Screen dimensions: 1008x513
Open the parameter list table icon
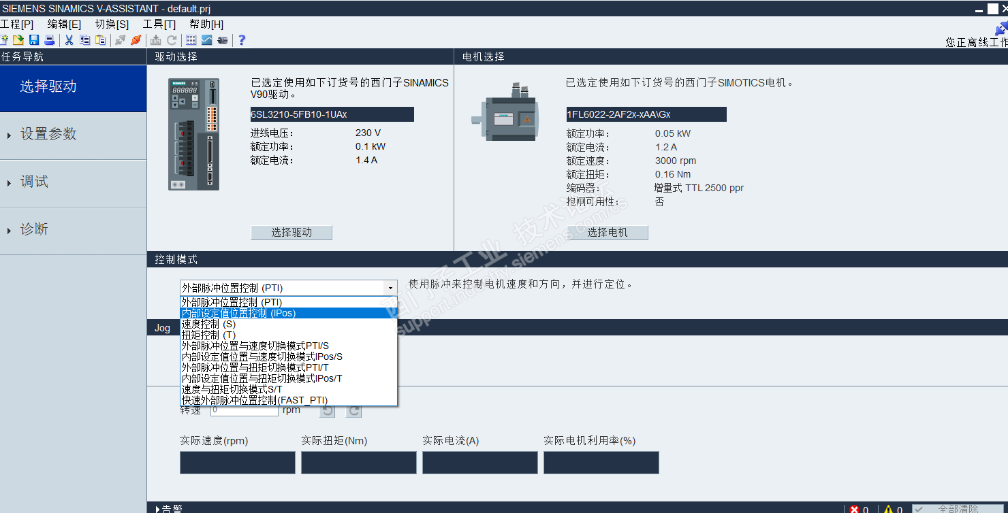click(x=191, y=40)
